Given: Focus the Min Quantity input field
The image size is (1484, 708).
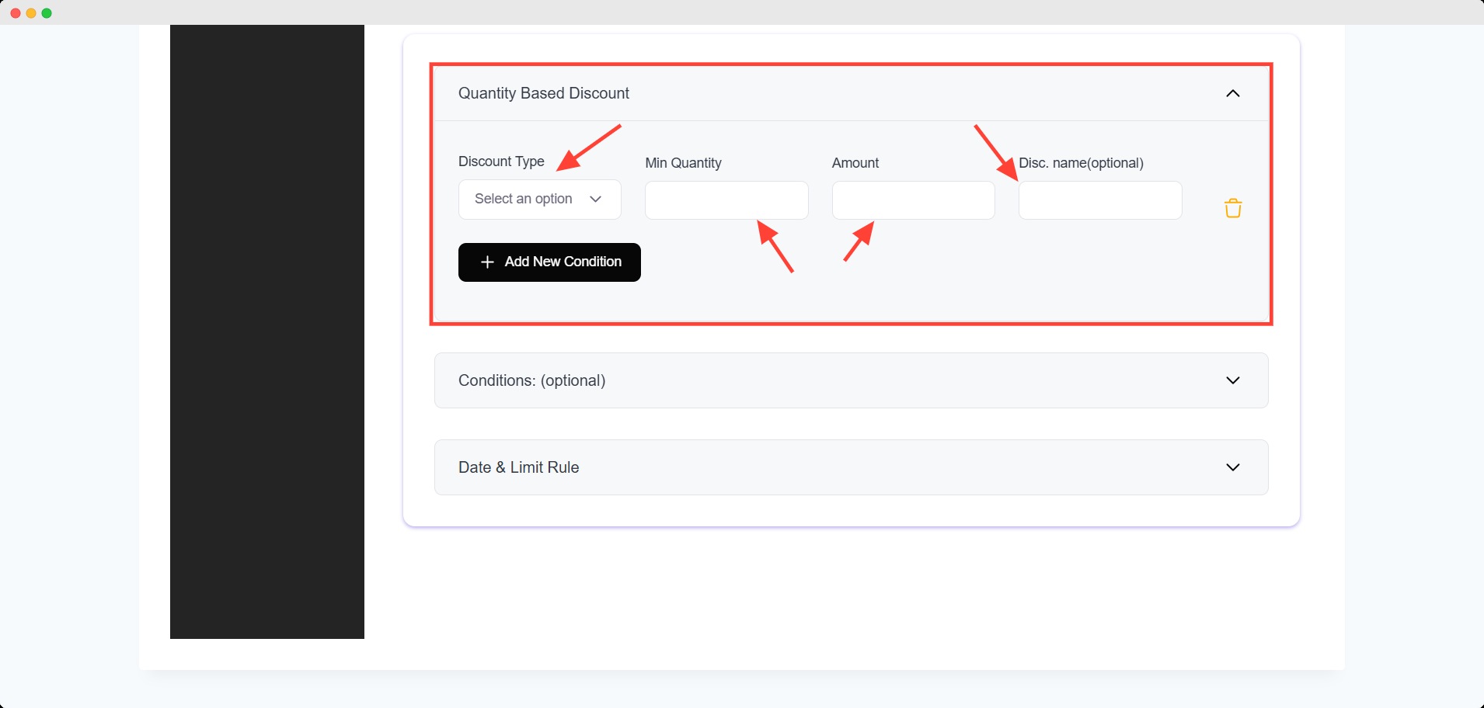Looking at the screenshot, I should click(726, 200).
